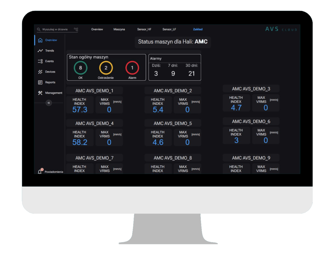Click the Powiadomienia bell icon

point(40,171)
